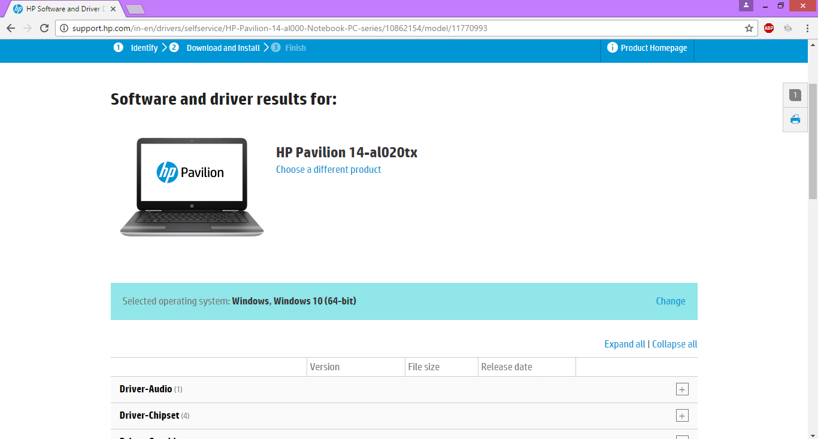Click the HP Pavilion 14-al020tx product name
This screenshot has width=818, height=439.
[x=347, y=153]
